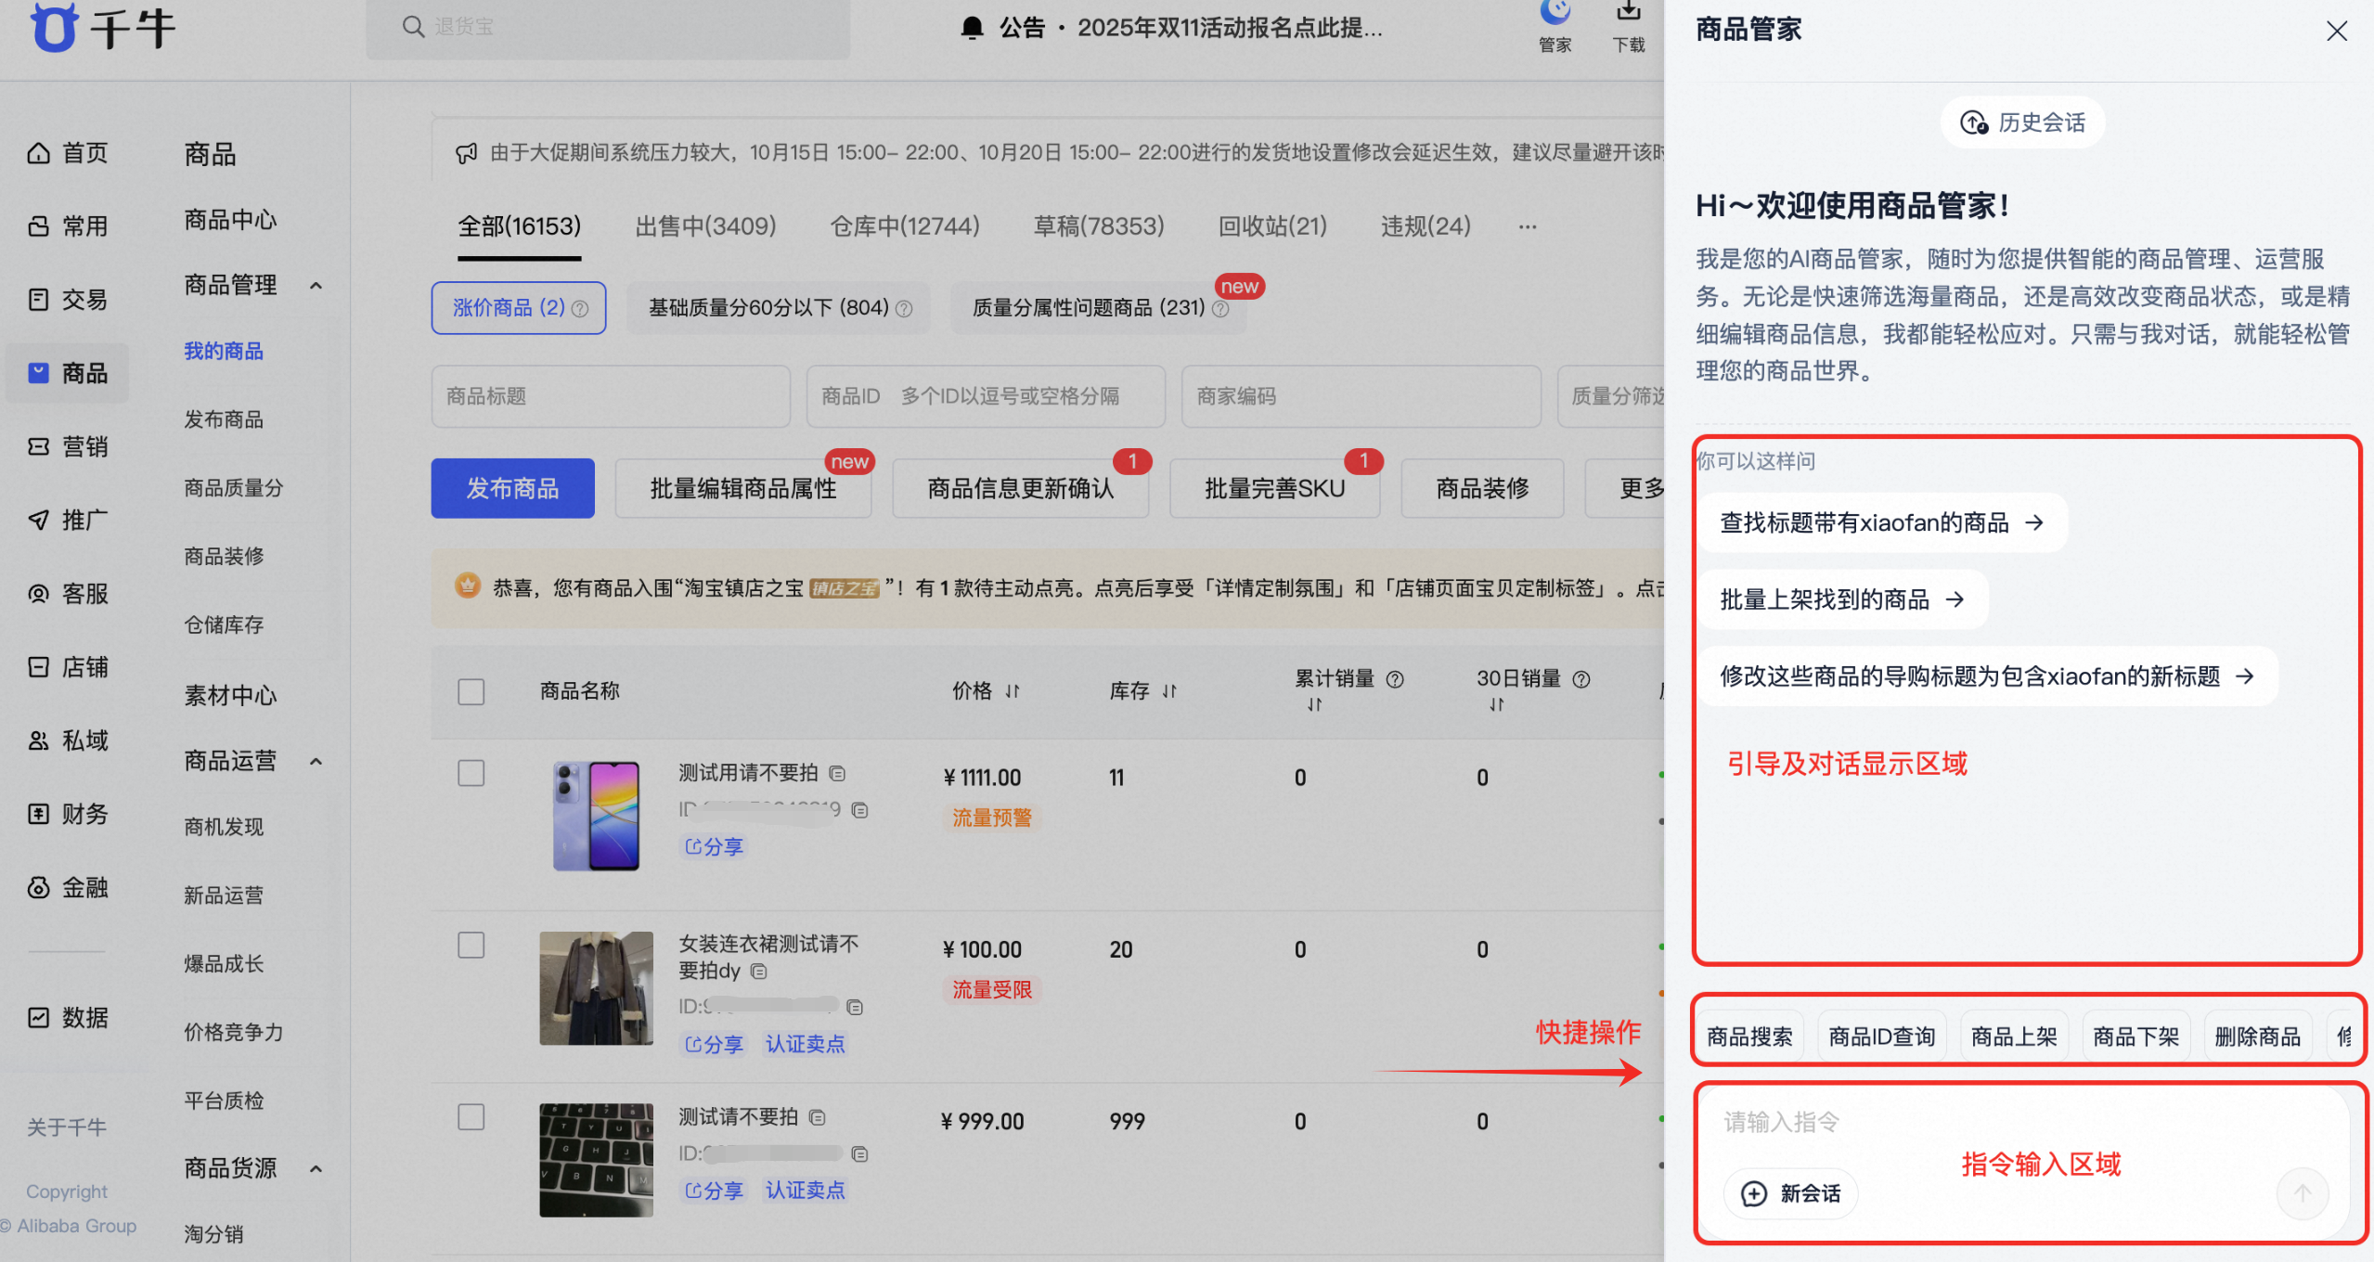The width and height of the screenshot is (2374, 1262).
Task: Open the jacket product thumbnail
Action: click(597, 988)
